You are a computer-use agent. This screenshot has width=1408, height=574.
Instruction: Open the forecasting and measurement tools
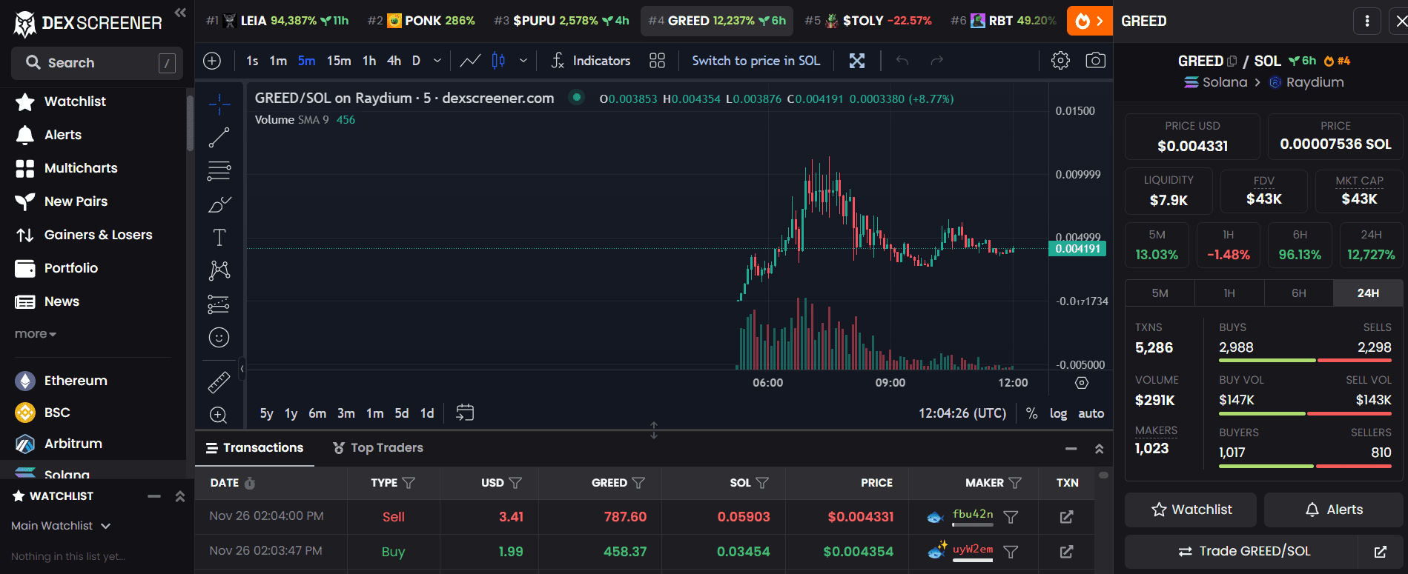(219, 304)
